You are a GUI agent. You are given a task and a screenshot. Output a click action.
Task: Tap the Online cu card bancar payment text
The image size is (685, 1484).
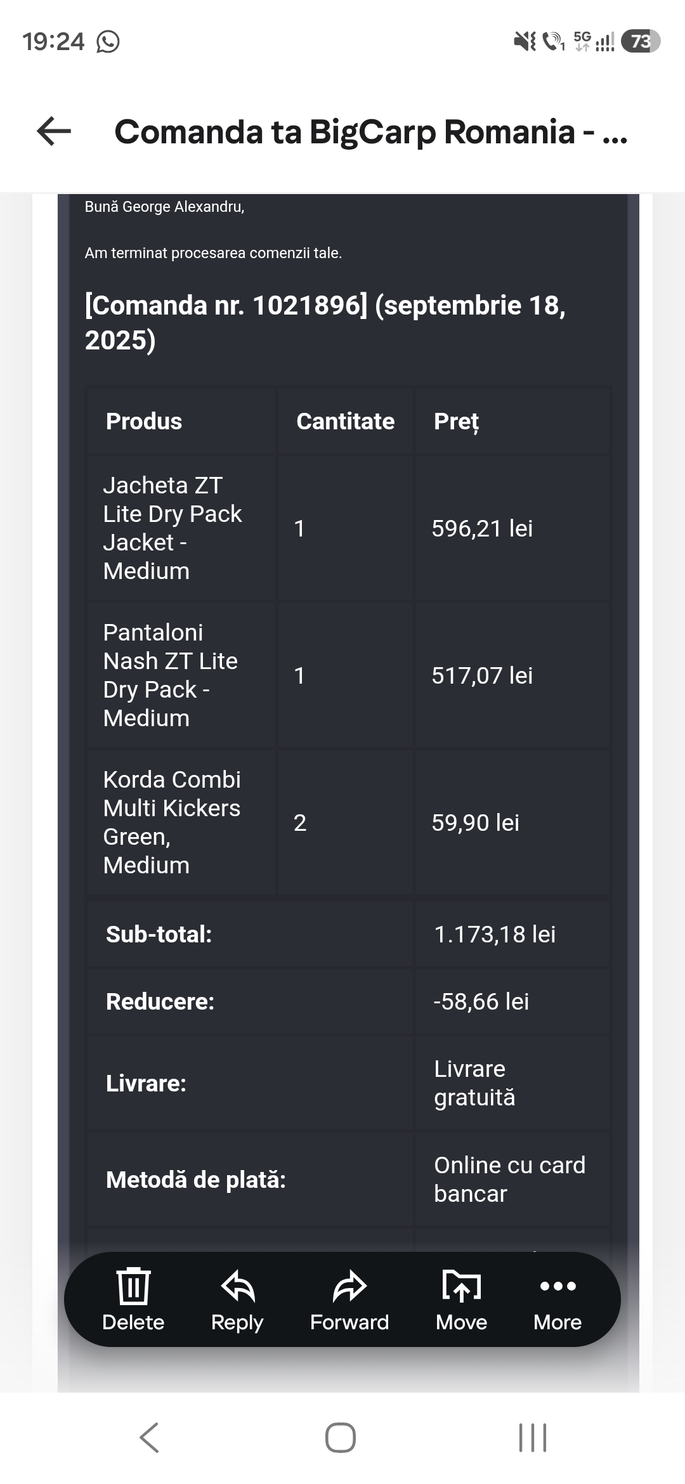[x=509, y=1180]
